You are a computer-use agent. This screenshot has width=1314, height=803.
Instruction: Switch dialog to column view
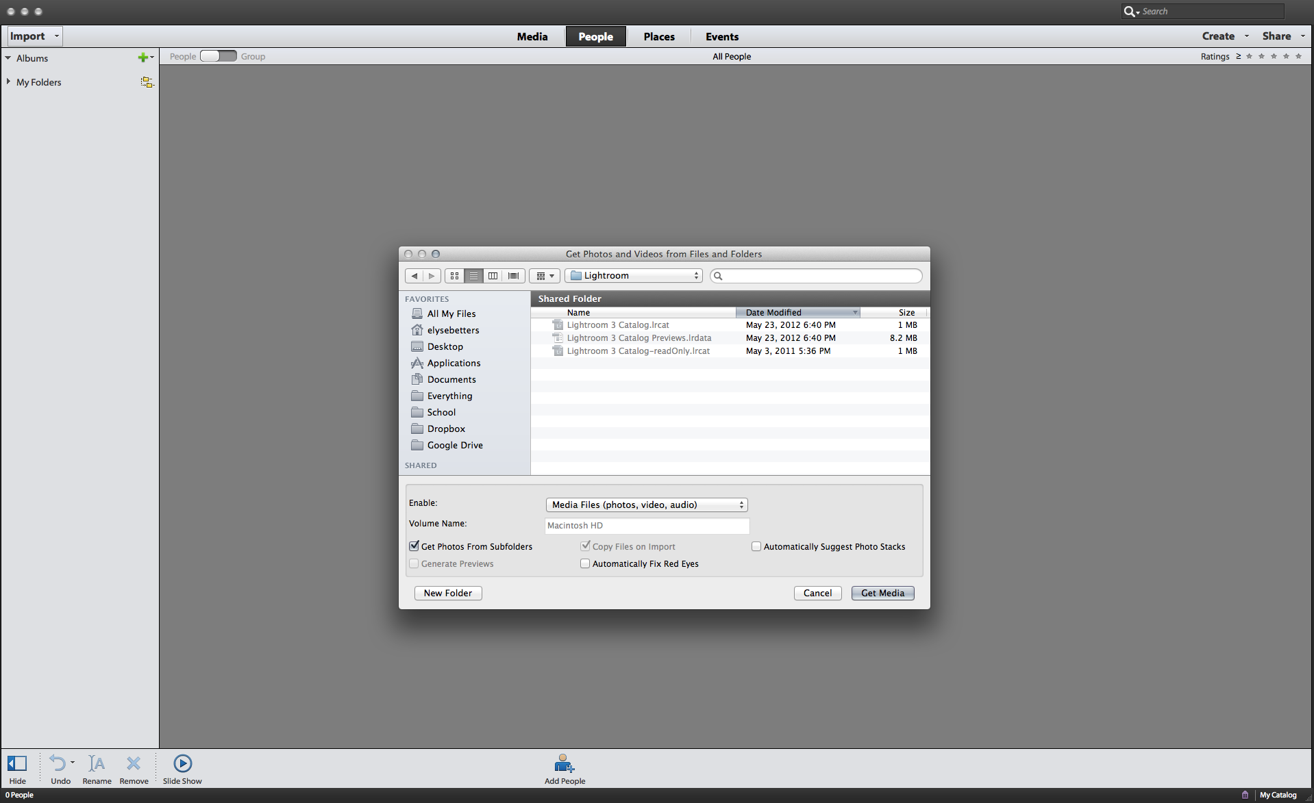pos(493,276)
